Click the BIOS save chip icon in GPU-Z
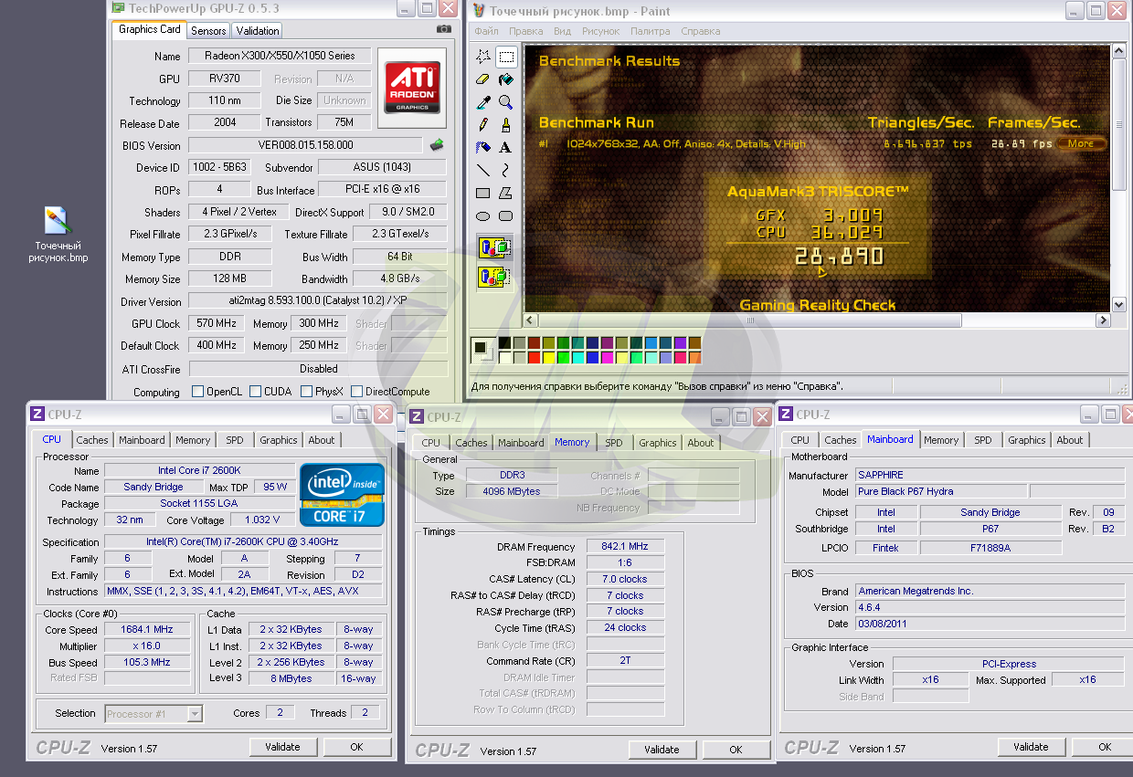 pyautogui.click(x=437, y=144)
